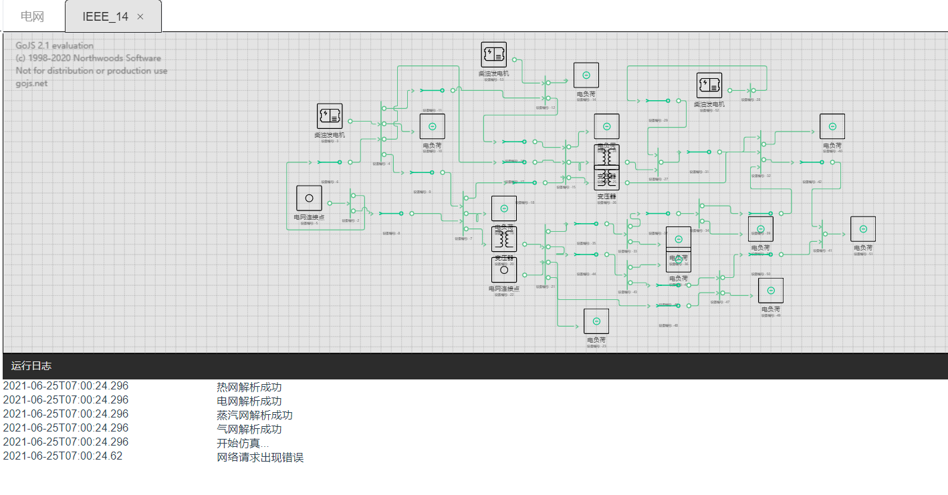This screenshot has width=948, height=495.
Task: Select electric load node number -40
Action: pos(832,126)
